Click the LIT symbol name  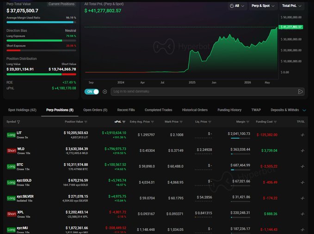click(19, 133)
